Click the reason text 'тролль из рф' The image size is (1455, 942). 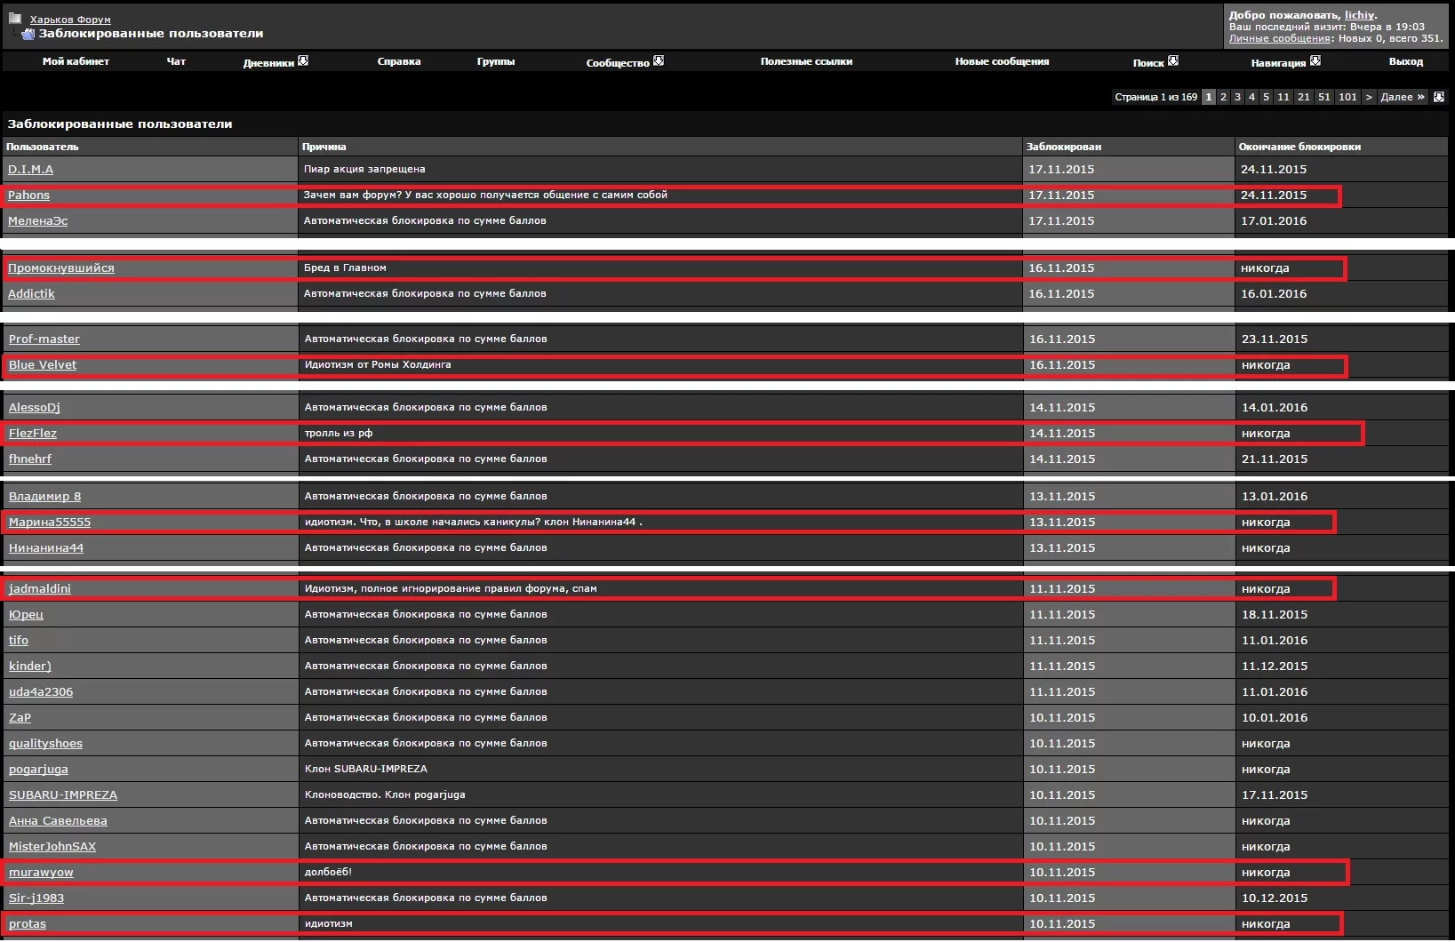pyautogui.click(x=339, y=433)
